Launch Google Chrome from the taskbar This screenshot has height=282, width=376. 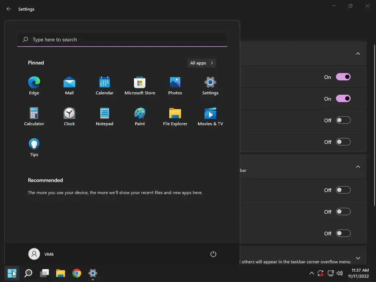[77, 273]
